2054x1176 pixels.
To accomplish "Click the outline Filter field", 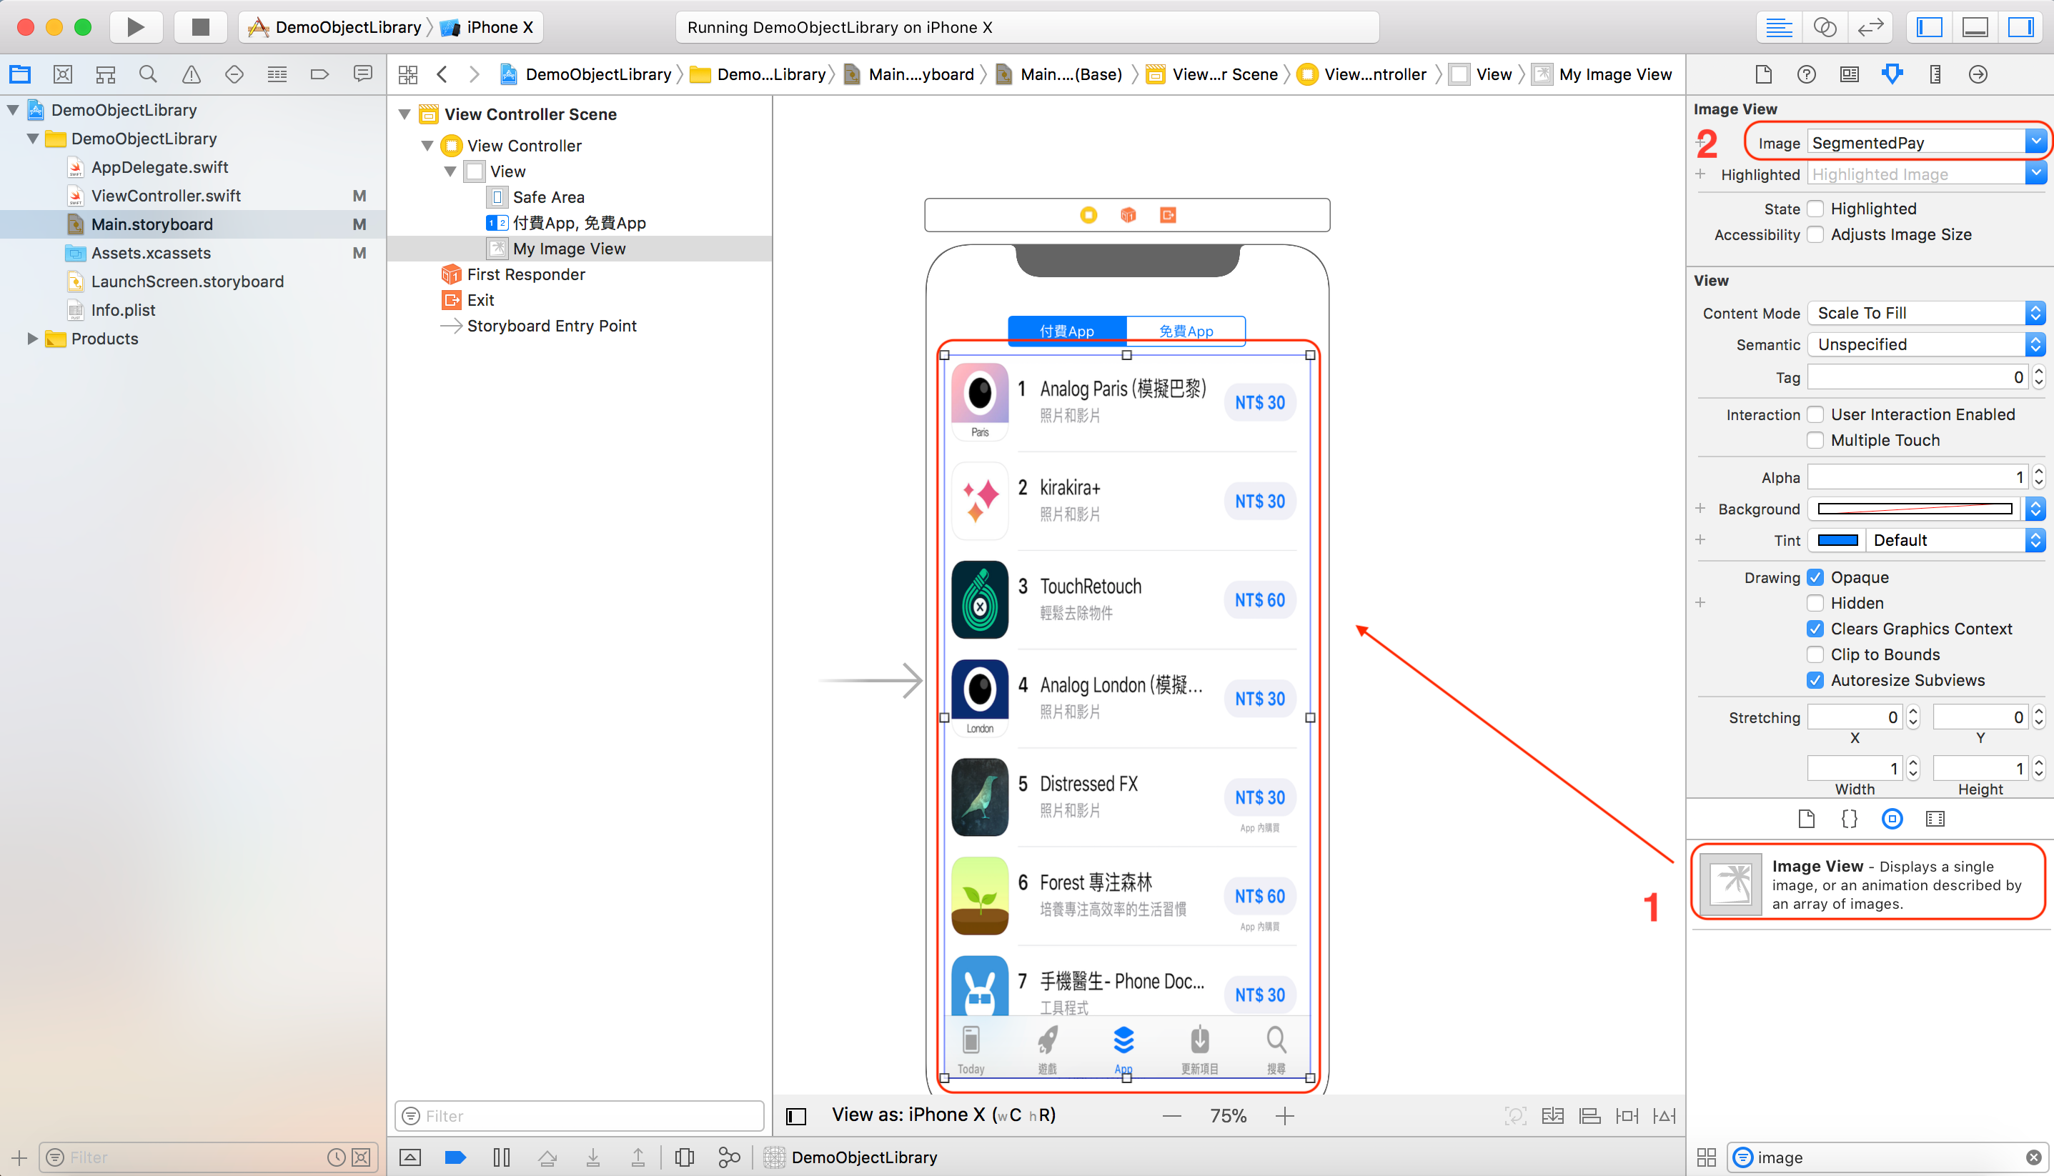I will coord(578,1115).
